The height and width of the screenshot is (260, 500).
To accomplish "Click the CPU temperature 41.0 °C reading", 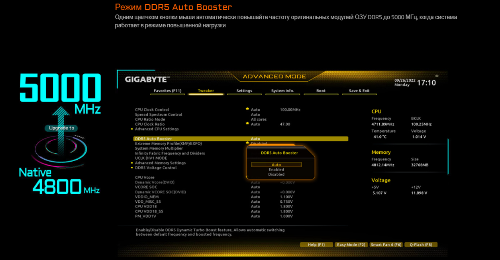I will [380, 137].
